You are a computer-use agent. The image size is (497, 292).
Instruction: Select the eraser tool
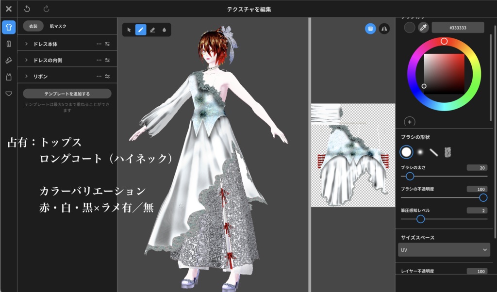point(152,30)
